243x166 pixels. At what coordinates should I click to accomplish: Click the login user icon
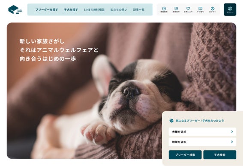213,9
